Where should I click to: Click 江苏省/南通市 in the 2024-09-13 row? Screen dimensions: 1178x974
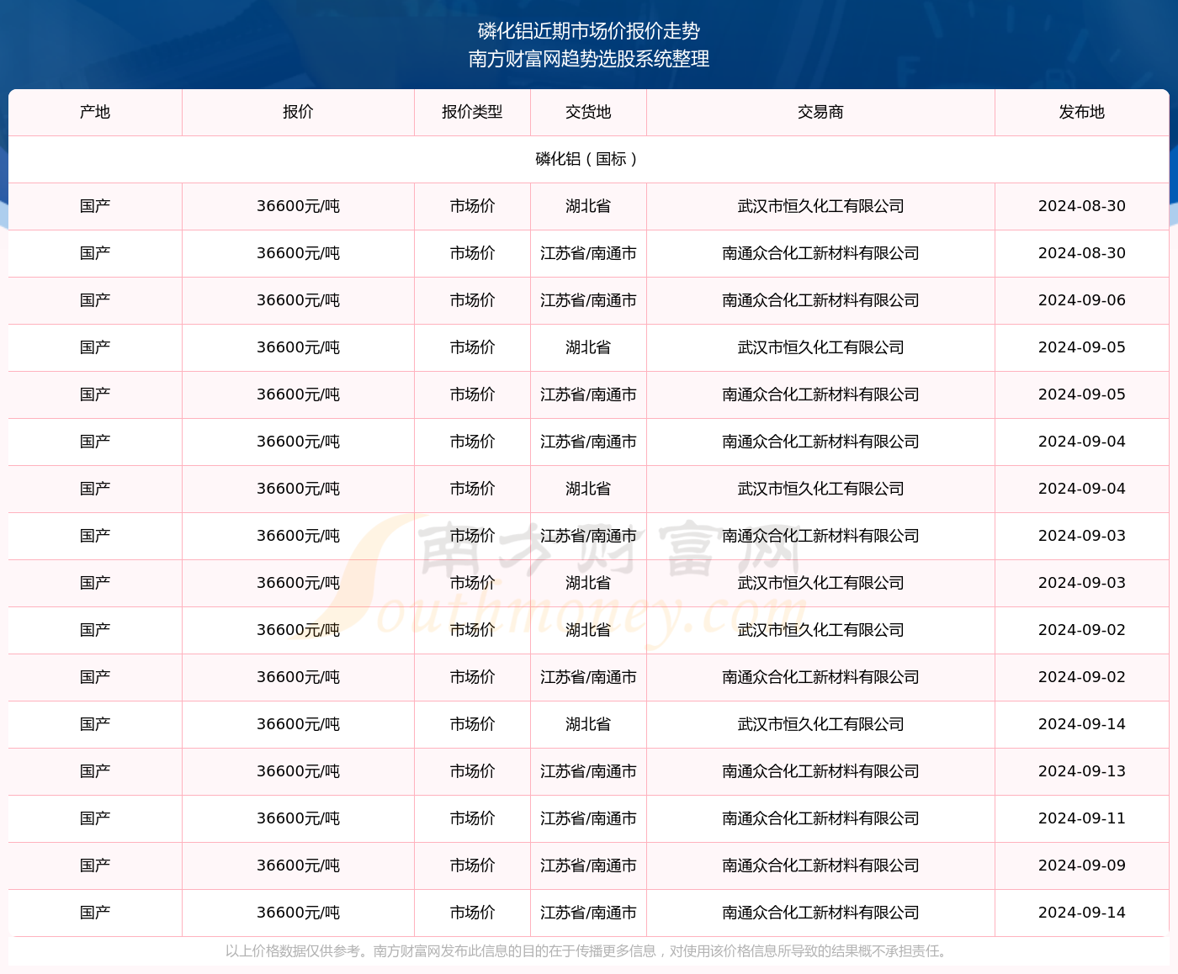coord(588,771)
